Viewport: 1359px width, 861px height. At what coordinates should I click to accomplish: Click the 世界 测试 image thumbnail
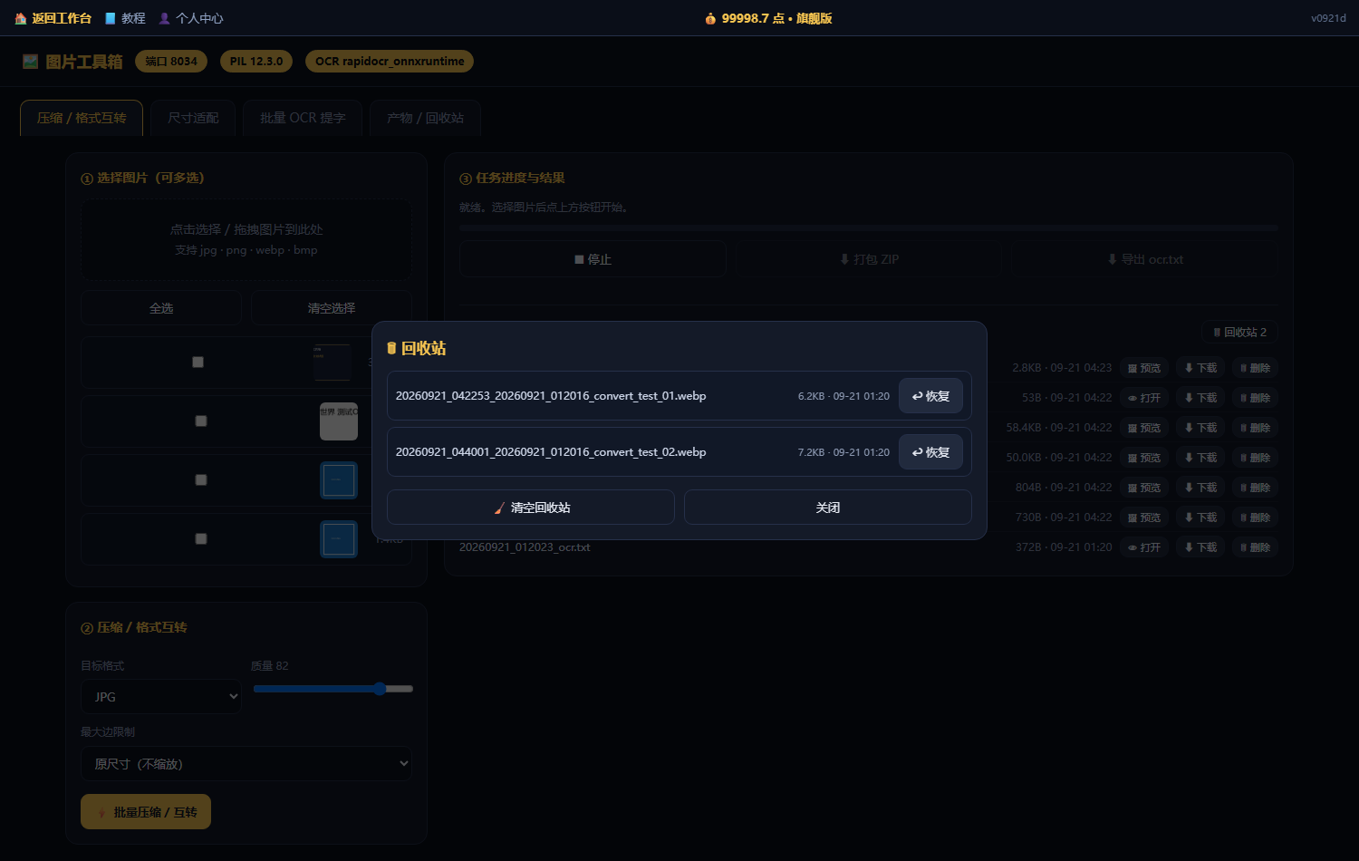point(339,421)
